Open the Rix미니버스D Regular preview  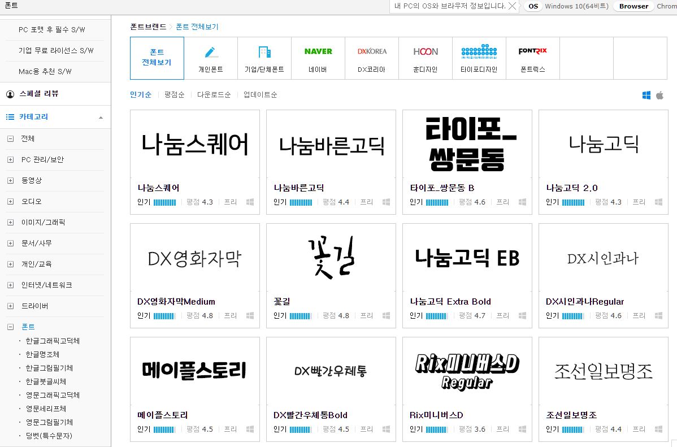(467, 371)
